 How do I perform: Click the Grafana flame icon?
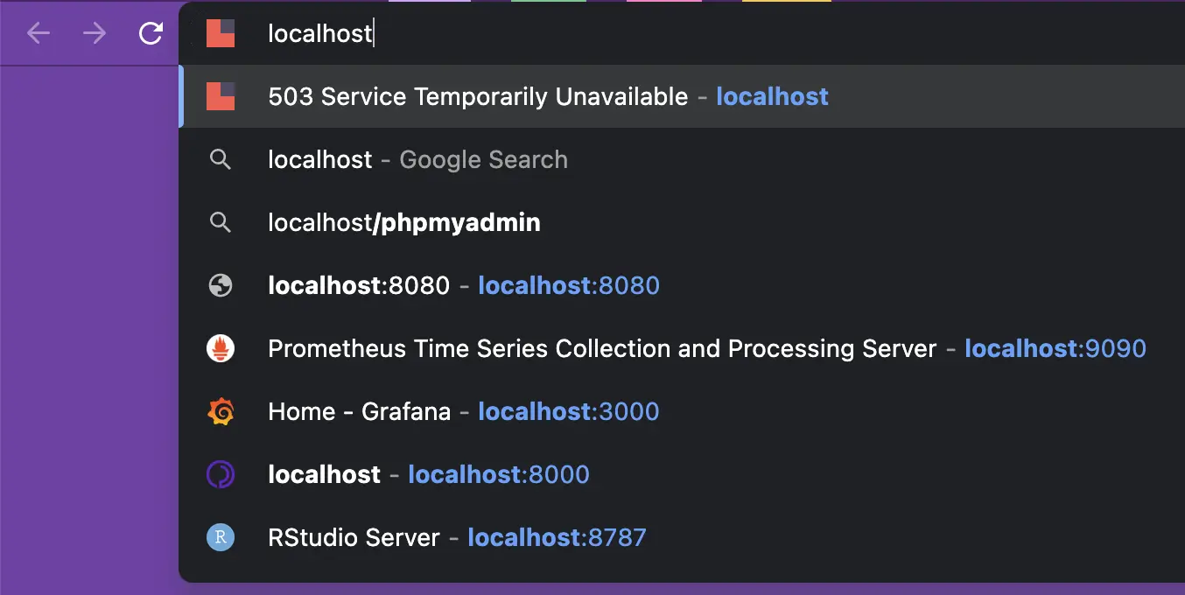pyautogui.click(x=221, y=411)
